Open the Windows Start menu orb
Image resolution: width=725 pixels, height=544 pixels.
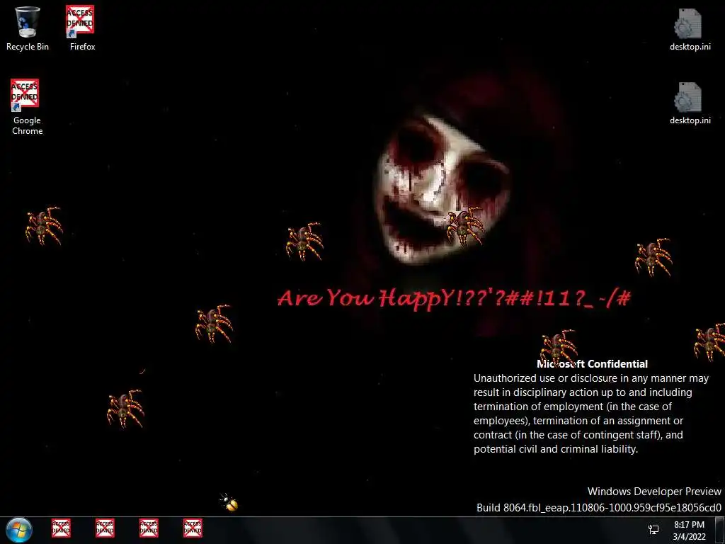(19, 530)
